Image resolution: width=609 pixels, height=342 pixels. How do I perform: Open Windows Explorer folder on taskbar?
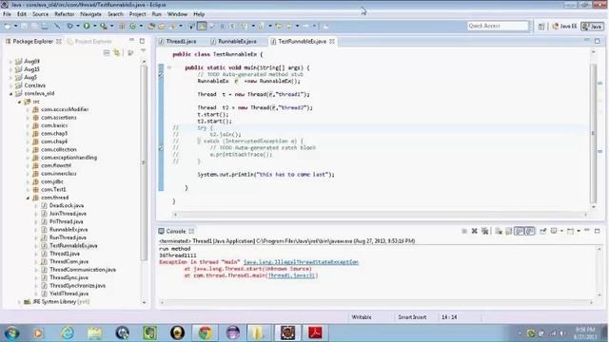coord(94,332)
